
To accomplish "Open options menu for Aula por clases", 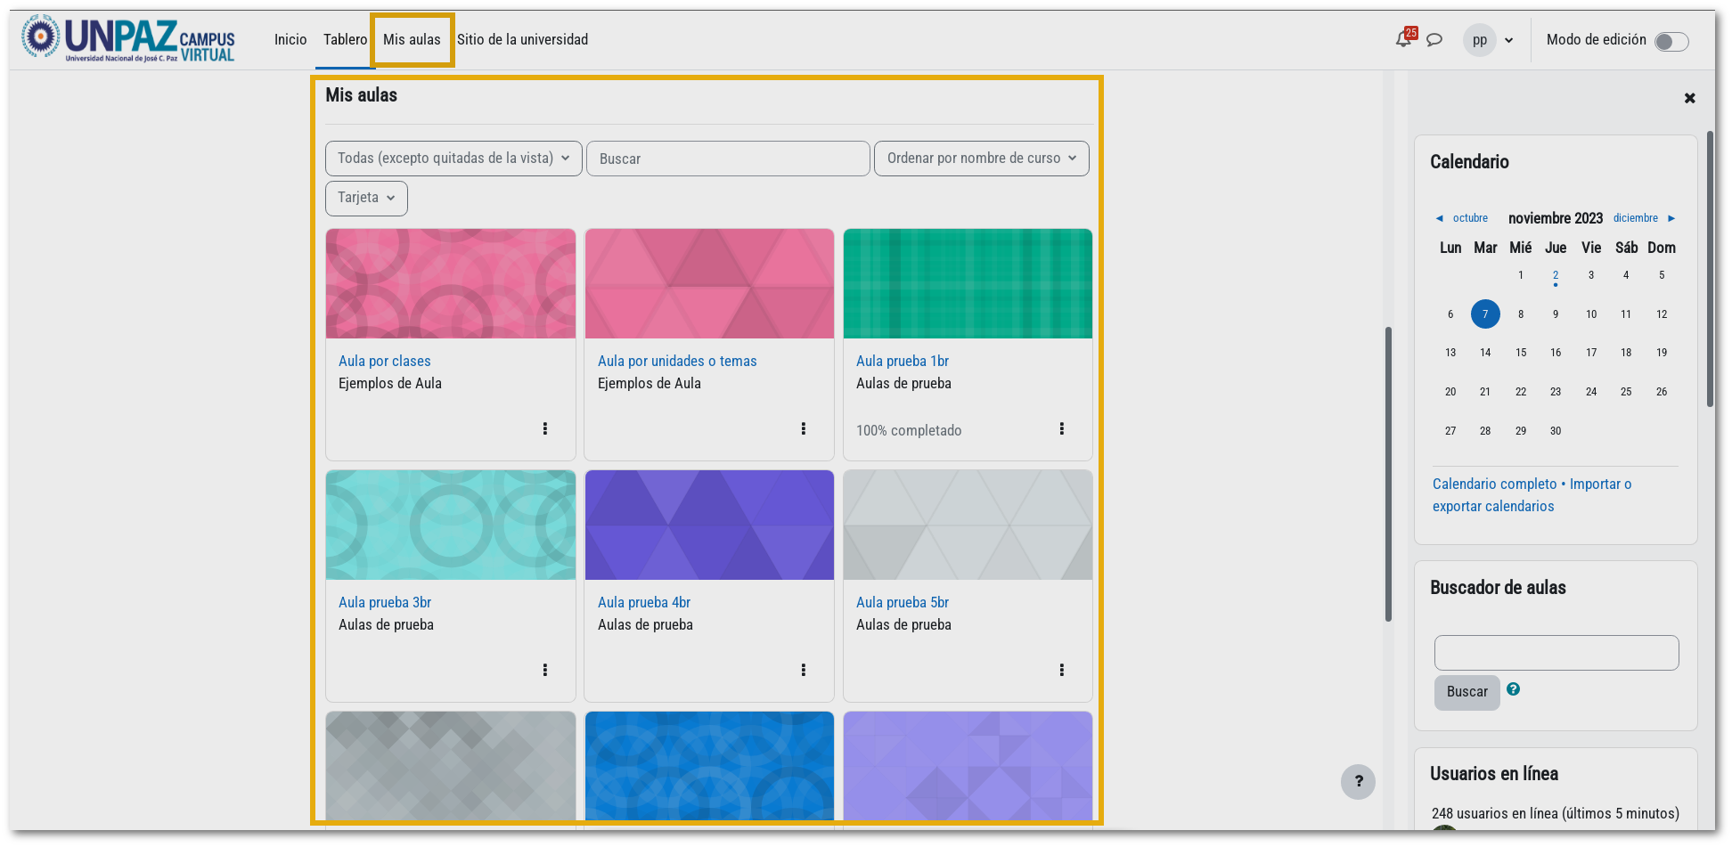I will click(x=545, y=428).
